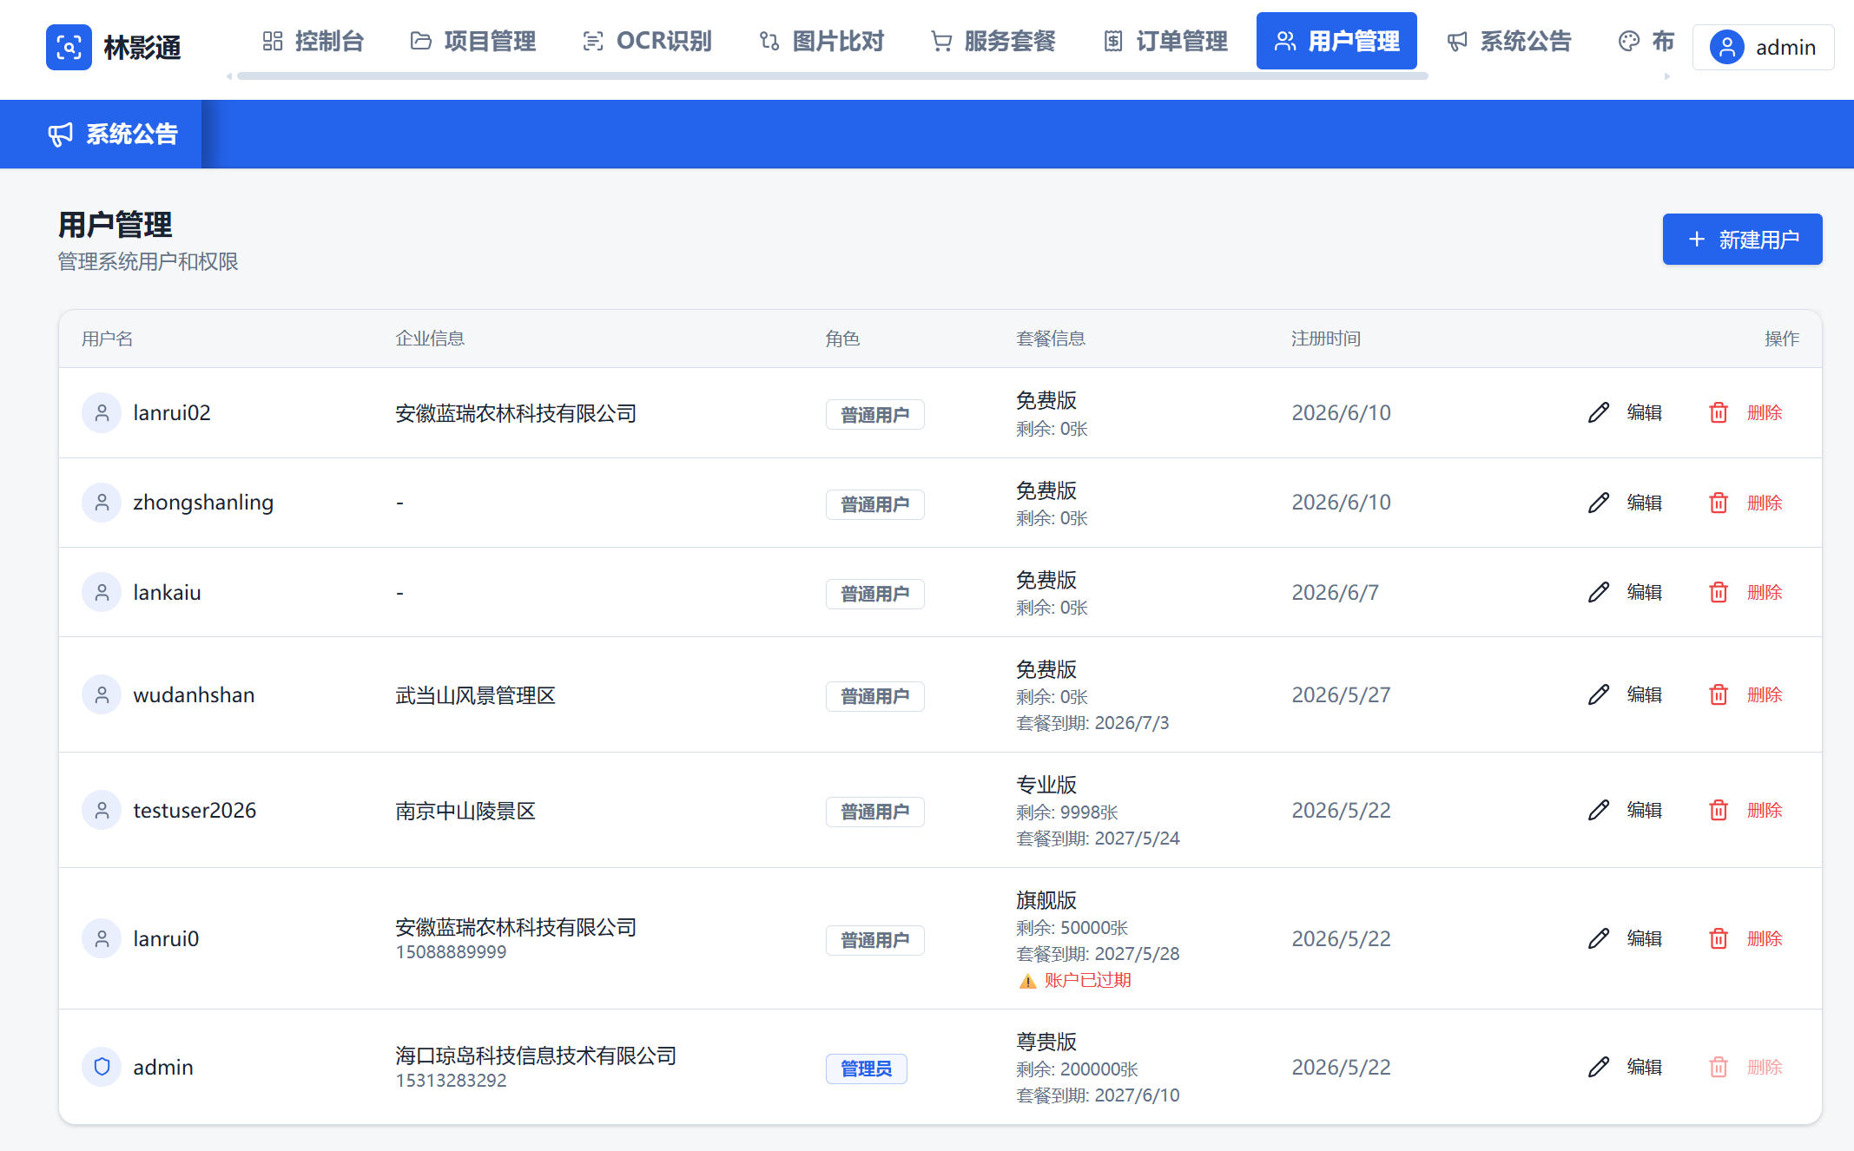Open the admin account menu
Viewport: 1854px width, 1151px height.
click(1763, 47)
